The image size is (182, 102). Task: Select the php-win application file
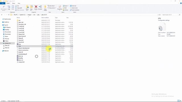(x=21, y=60)
